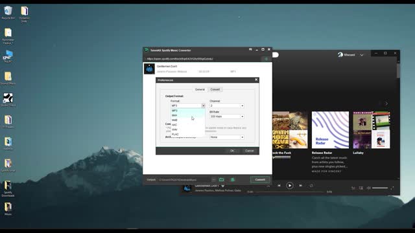Open the Spotify Downloads desktop folder

coord(8,188)
